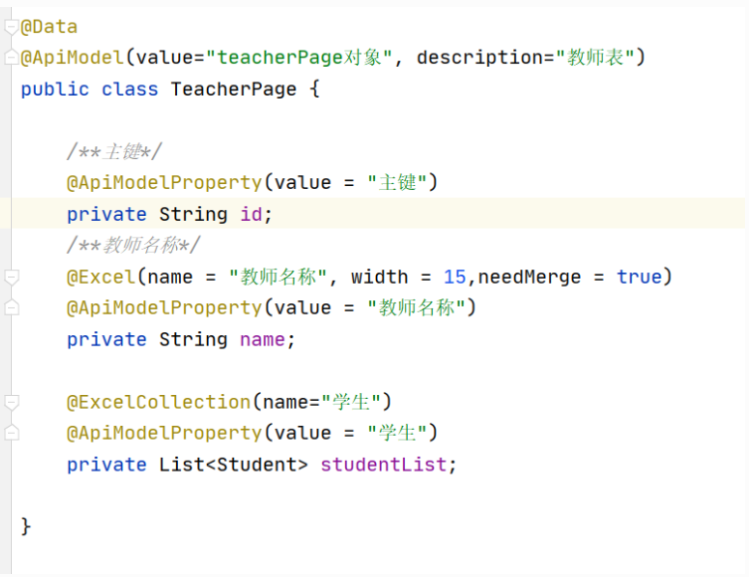Click the @Excel annotation
The height and width of the screenshot is (577, 749).
100,277
